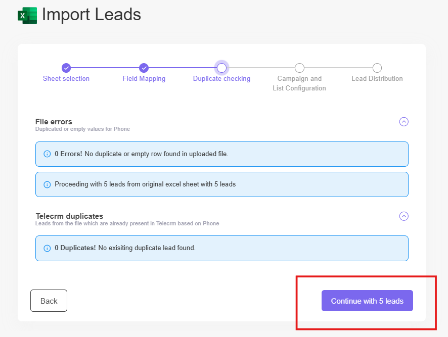Select the active Duplicate checking step circle
The image size is (448, 337).
221,68
